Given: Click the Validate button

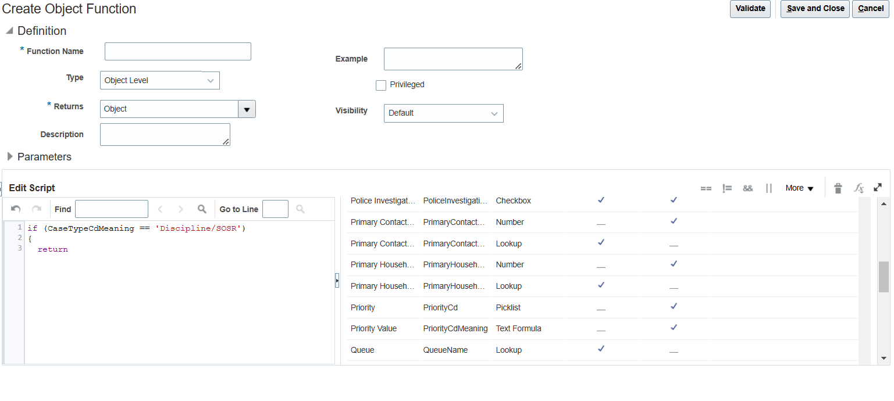Looking at the screenshot, I should point(750,9).
